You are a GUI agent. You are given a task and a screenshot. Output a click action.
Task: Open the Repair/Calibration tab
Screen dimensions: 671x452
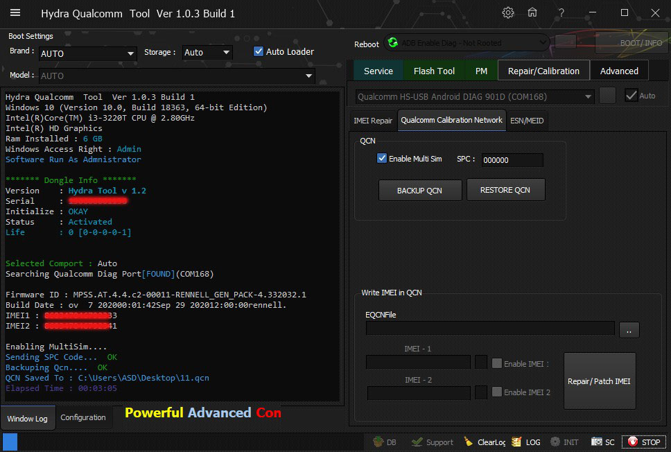(543, 71)
